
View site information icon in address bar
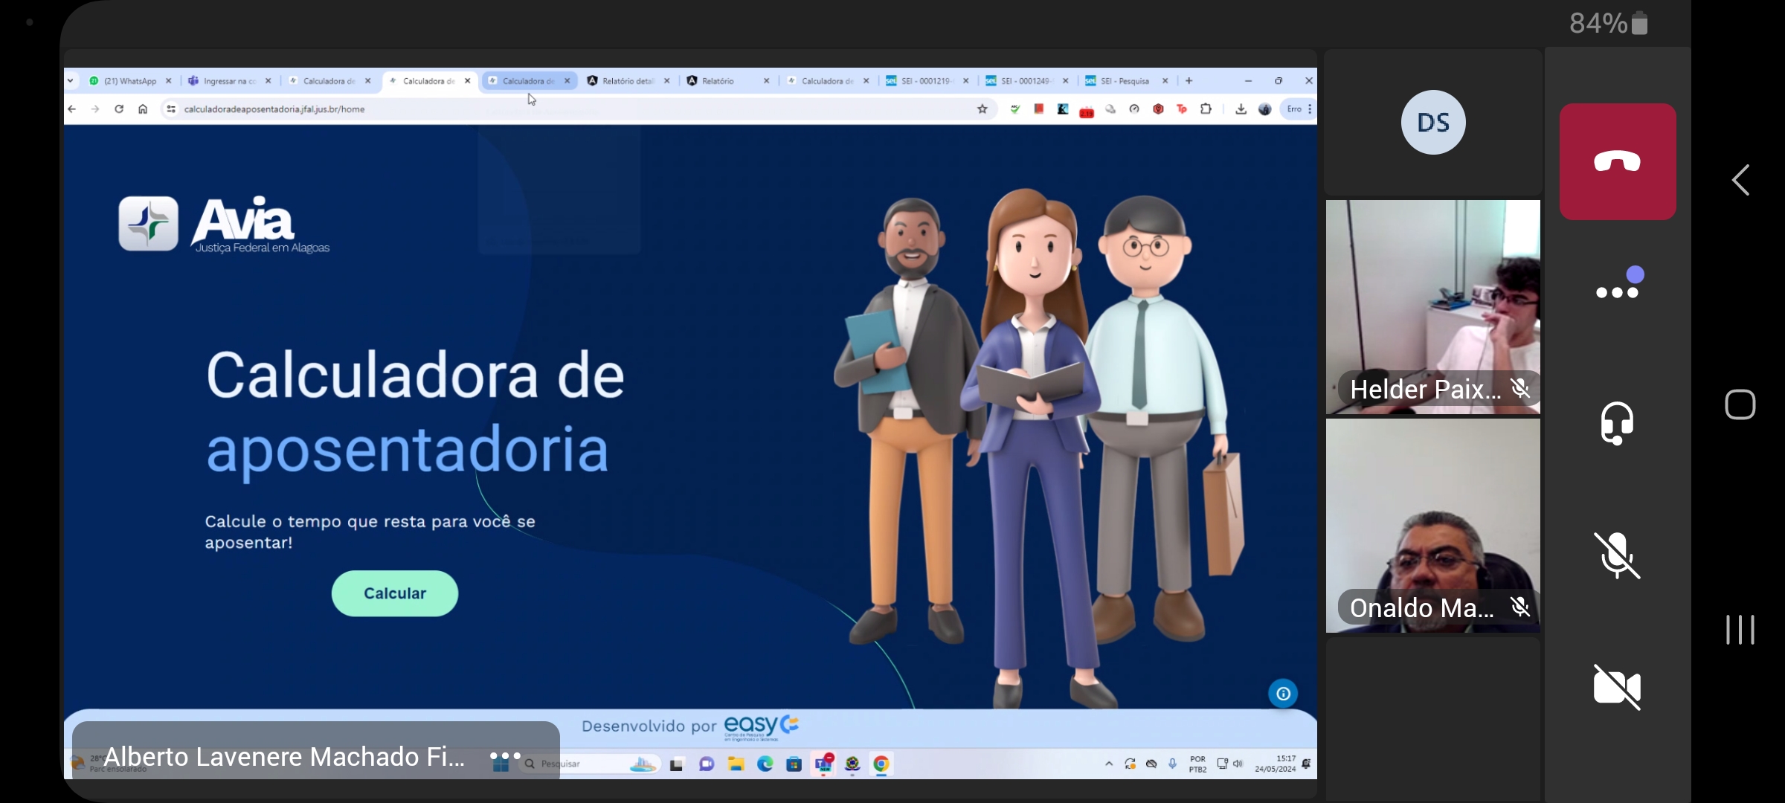pos(171,109)
